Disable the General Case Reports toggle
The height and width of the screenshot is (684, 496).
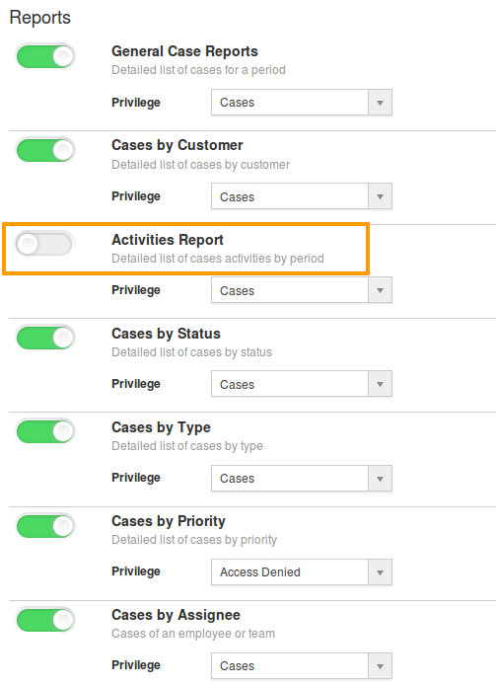point(45,56)
